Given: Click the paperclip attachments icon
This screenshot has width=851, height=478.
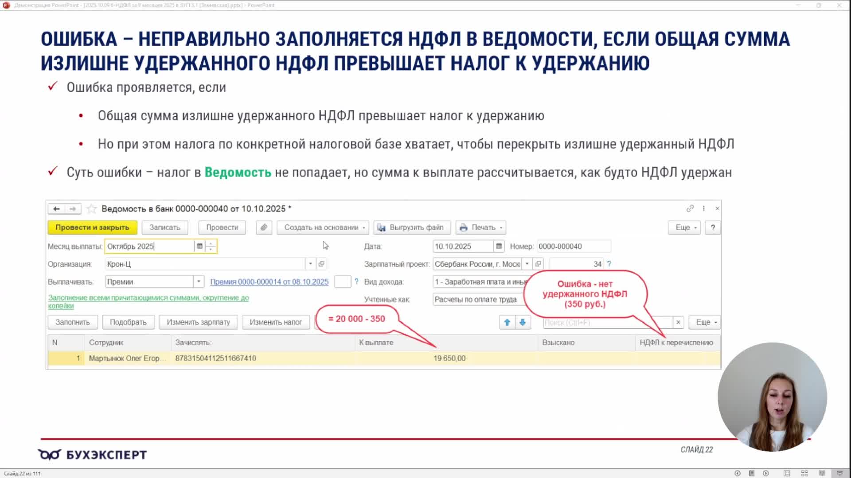Looking at the screenshot, I should point(264,227).
